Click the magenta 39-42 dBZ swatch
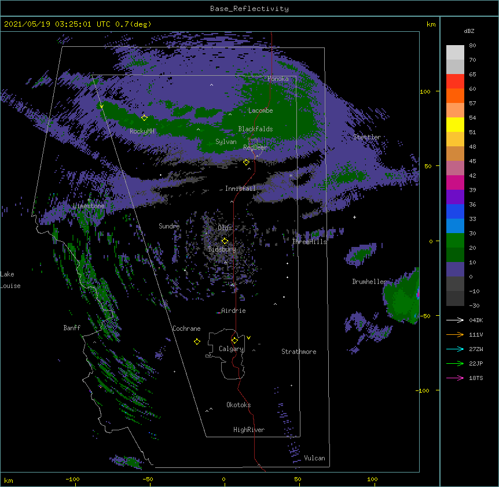Screen dimensions: 499x487 pos(455,183)
